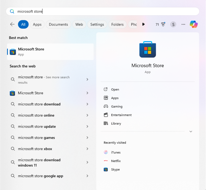The width and height of the screenshot is (206, 190).
Task: Expand the actions list with the chevron
Action: click(191, 131)
